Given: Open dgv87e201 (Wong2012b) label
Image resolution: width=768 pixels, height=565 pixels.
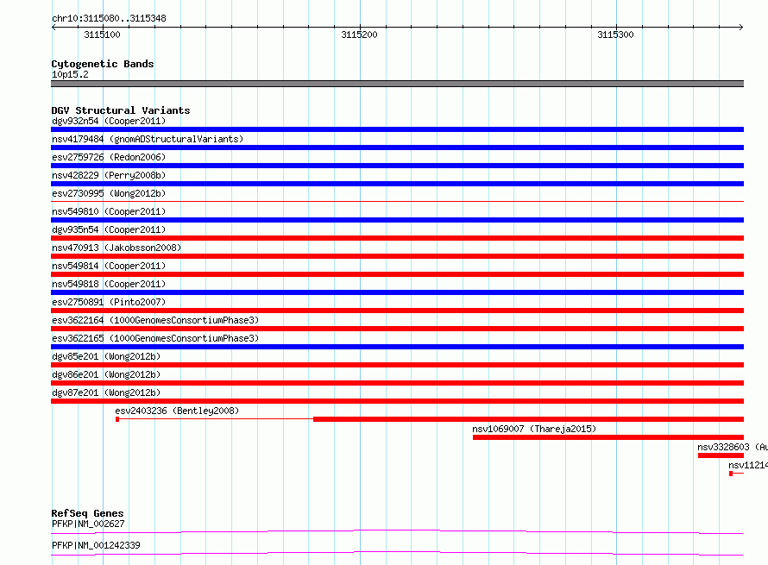Looking at the screenshot, I should tap(106, 392).
